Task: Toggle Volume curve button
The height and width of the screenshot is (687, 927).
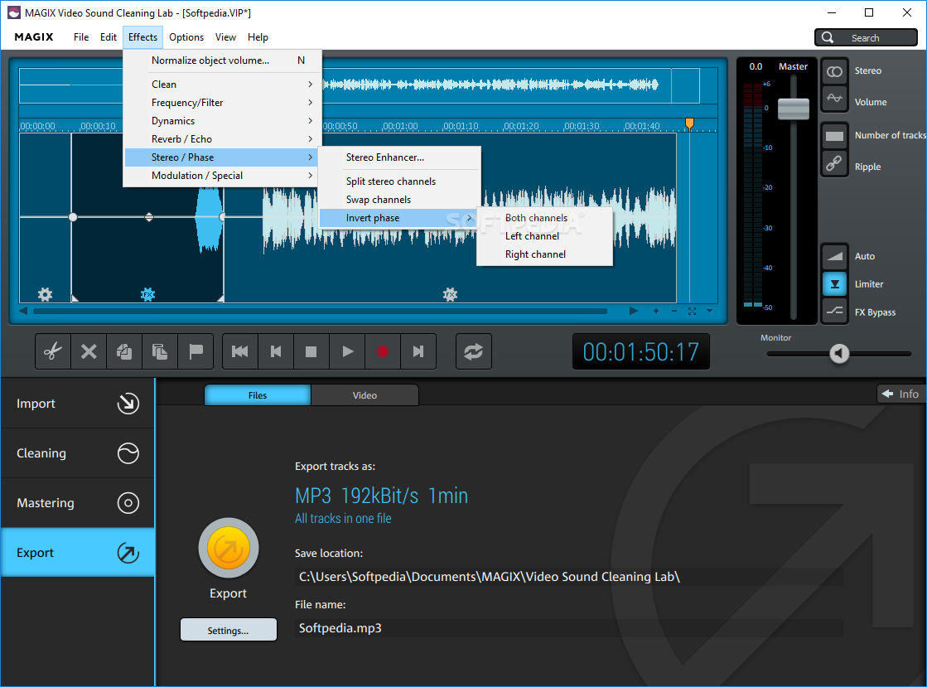Action: (834, 99)
